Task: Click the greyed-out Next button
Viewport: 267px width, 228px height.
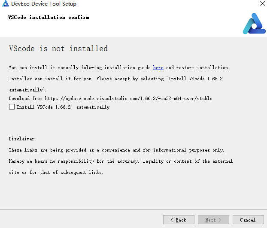Action: pyautogui.click(x=213, y=220)
